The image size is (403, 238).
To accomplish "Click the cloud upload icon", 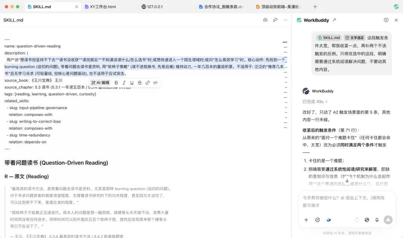I will [265, 20].
